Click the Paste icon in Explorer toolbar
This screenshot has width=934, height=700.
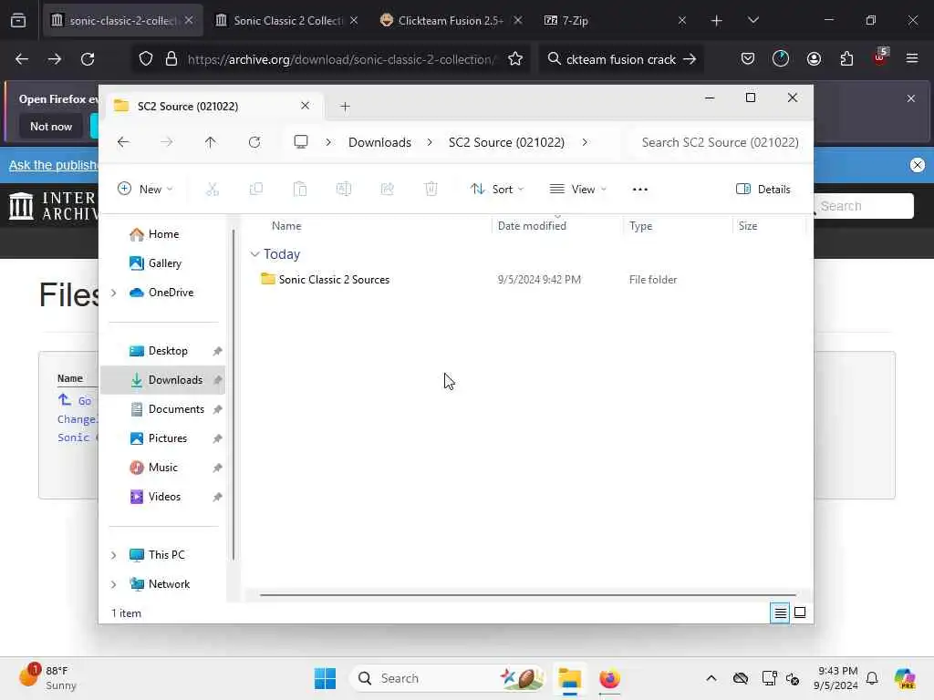[x=299, y=190]
